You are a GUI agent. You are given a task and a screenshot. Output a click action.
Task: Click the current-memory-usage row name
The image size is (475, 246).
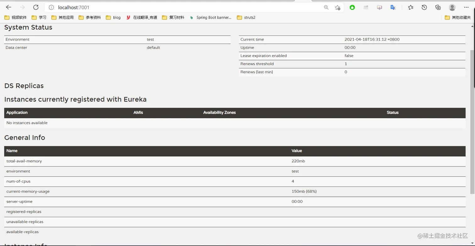tap(28, 191)
